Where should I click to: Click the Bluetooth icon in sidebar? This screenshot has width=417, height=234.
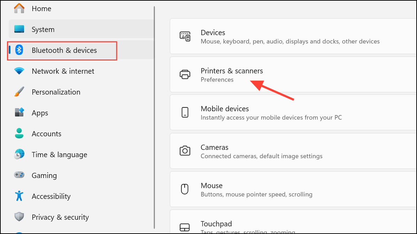point(19,50)
